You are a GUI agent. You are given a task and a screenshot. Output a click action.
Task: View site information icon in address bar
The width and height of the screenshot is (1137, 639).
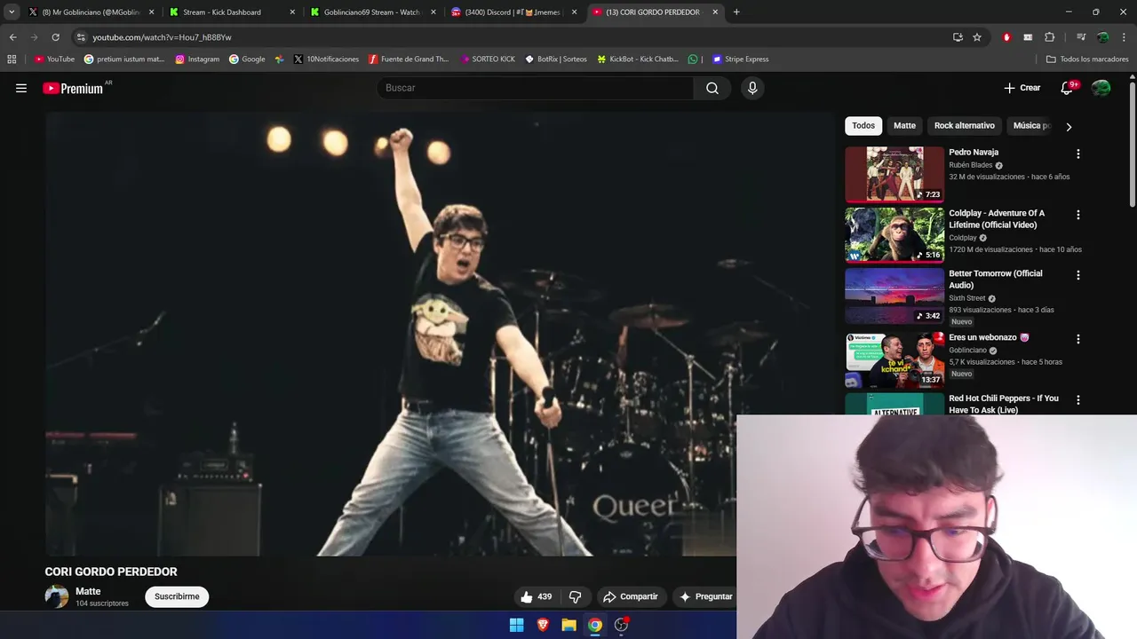(x=81, y=37)
